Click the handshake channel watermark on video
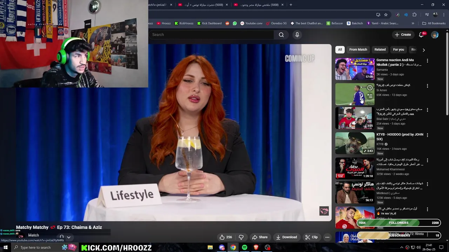 324,211
